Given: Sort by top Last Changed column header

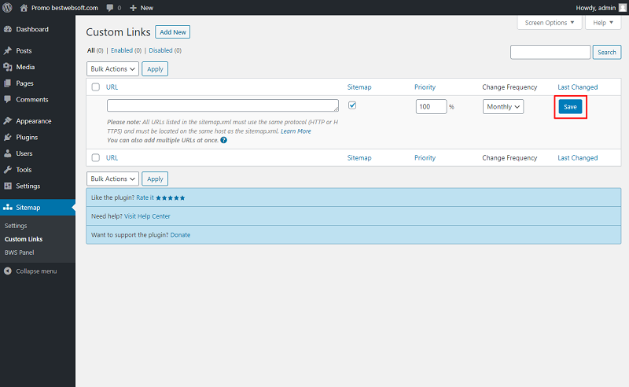Looking at the screenshot, I should (x=578, y=87).
